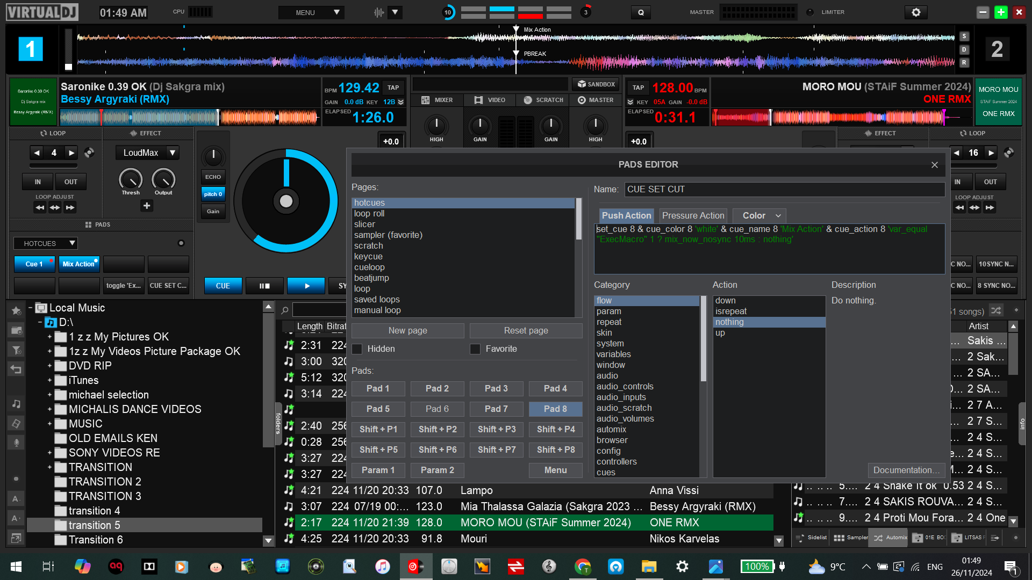Click the microphone karaoke filter icon
This screenshot has width=1032, height=580.
coord(16,443)
